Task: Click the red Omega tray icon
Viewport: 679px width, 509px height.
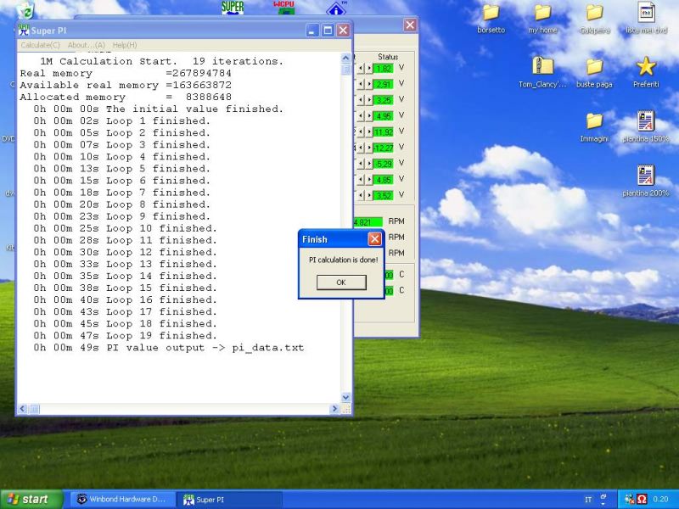Action: tap(642, 500)
